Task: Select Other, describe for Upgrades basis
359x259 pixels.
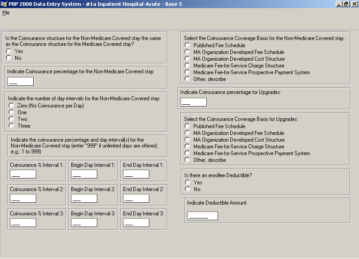Action: point(187,160)
